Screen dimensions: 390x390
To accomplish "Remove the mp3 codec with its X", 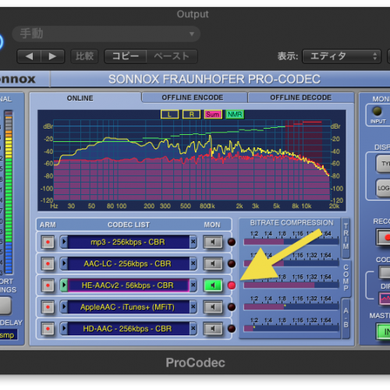I will (193, 242).
